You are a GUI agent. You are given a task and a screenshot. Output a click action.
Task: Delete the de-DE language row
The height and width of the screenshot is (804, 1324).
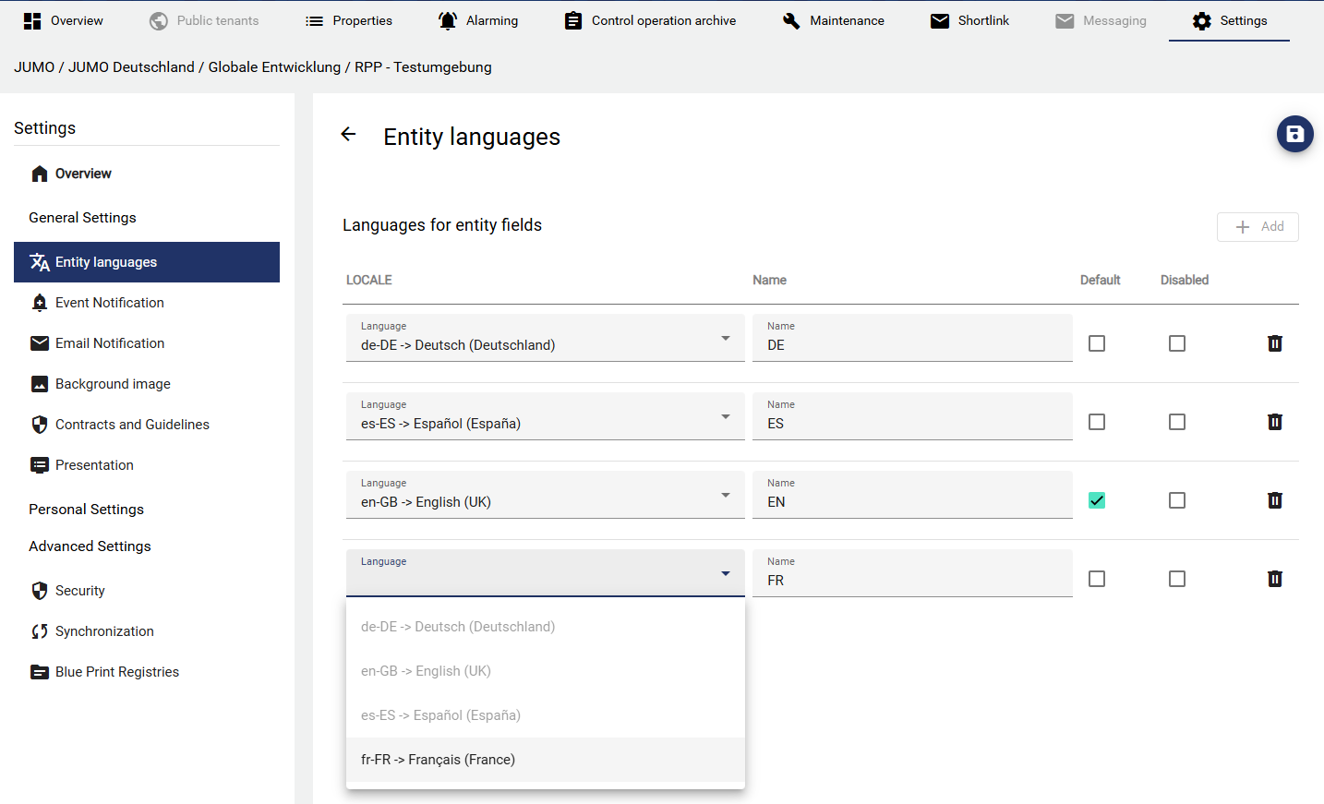tap(1274, 343)
